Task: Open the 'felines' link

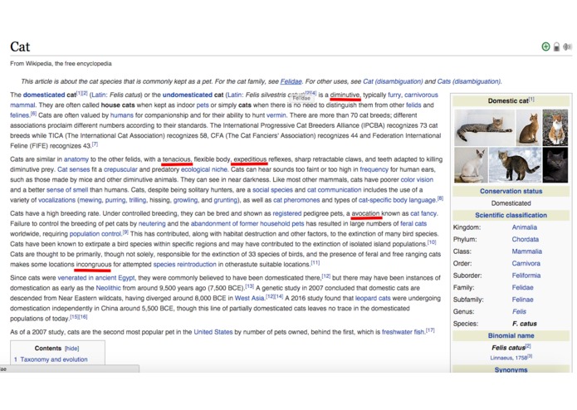Action: point(19,115)
